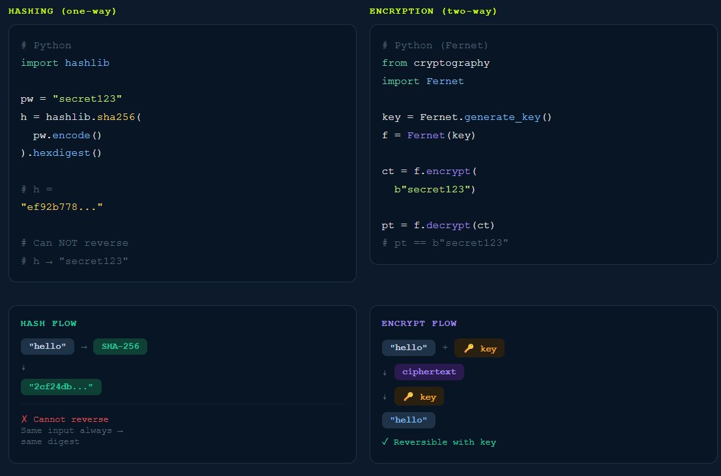
Task: Click the pt = f.decrypt(ct) line
Action: click(x=438, y=226)
